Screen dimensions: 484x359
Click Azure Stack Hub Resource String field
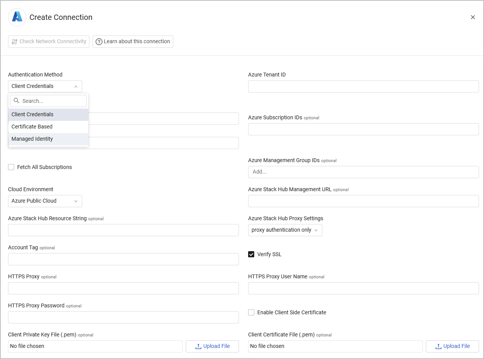(x=123, y=230)
